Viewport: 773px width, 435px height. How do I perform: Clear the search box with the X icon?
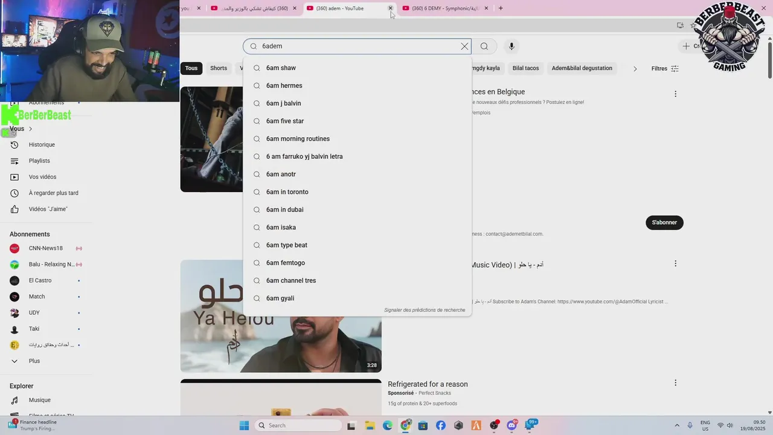click(x=464, y=47)
